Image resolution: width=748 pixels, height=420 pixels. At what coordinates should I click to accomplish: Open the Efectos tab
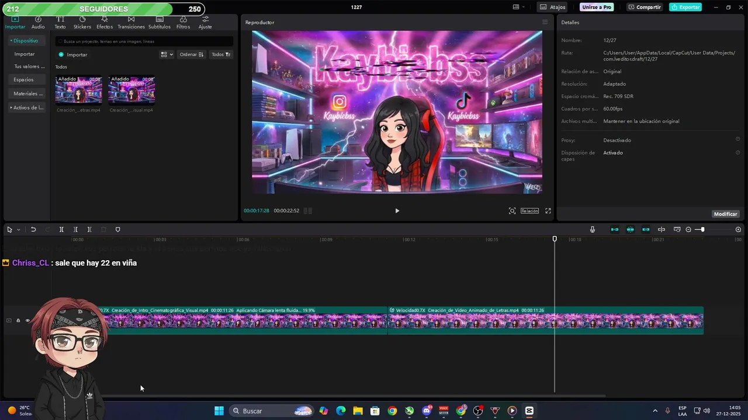click(x=105, y=23)
